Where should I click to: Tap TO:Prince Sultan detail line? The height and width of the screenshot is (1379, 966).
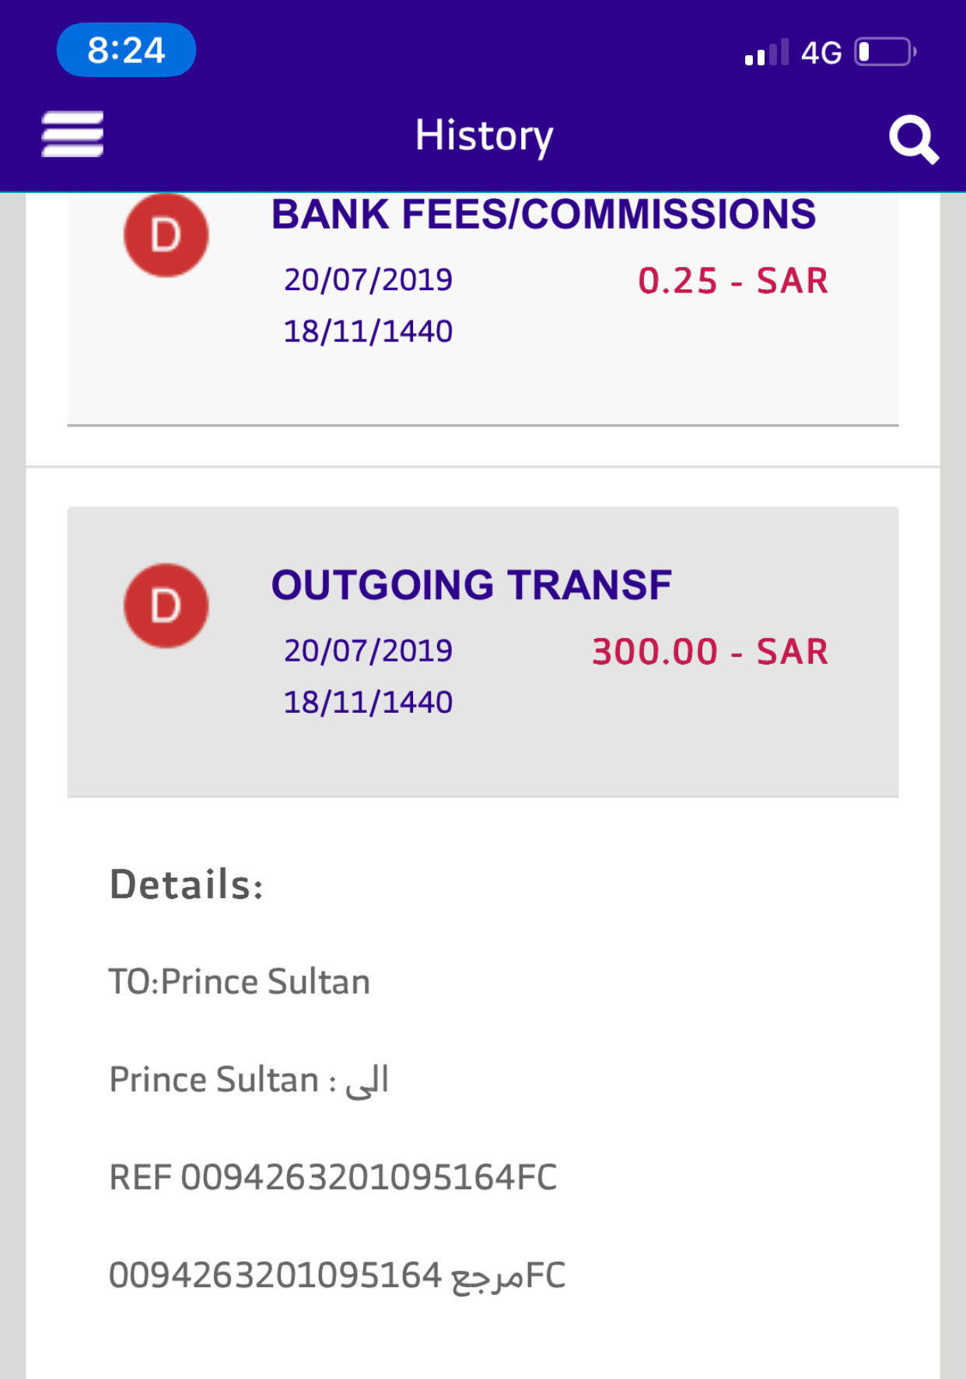(x=240, y=981)
